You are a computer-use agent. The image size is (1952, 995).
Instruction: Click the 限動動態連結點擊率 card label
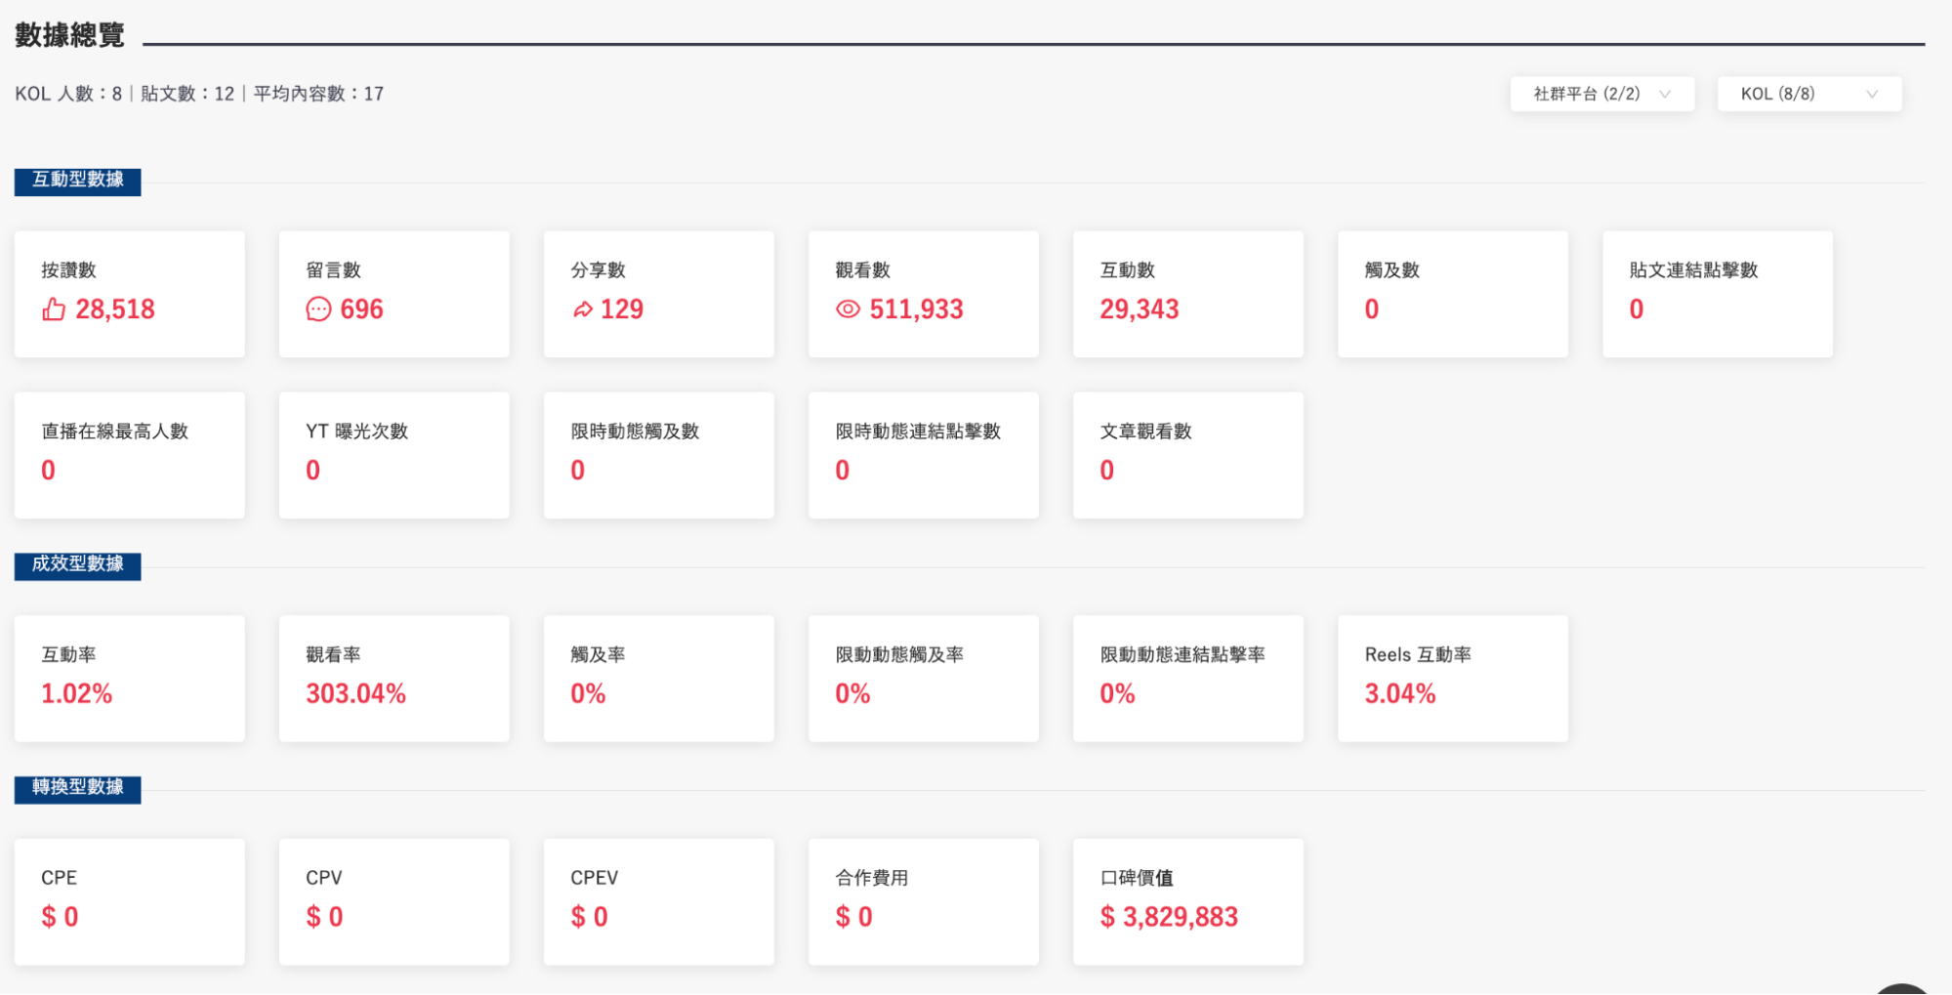1183,655
